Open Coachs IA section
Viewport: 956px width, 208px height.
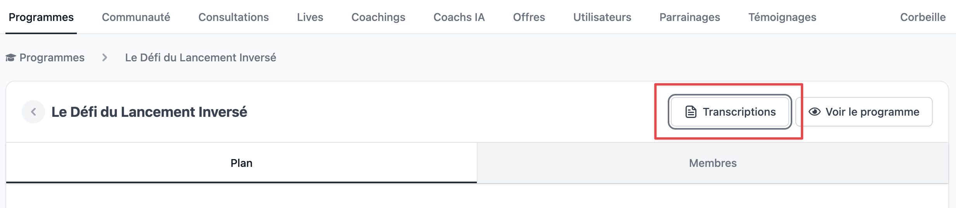click(459, 17)
